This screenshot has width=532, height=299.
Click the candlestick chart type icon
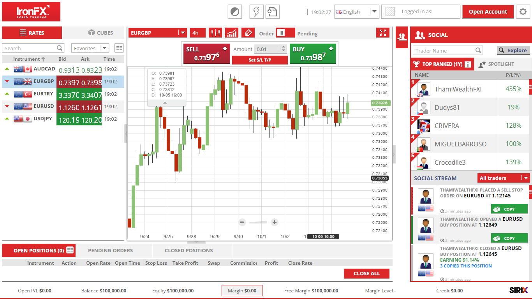point(215,33)
